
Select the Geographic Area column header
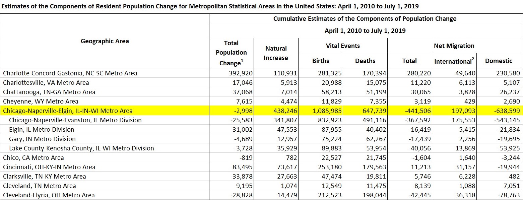(105, 41)
